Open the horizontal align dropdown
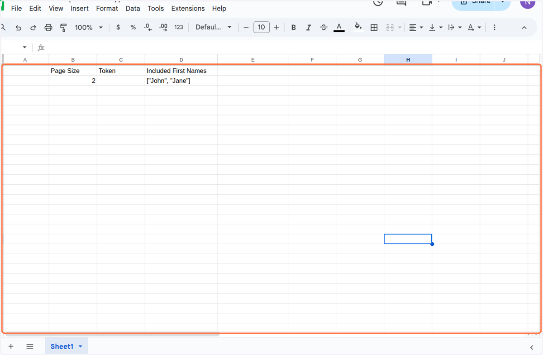The width and height of the screenshot is (543, 355). (x=416, y=28)
